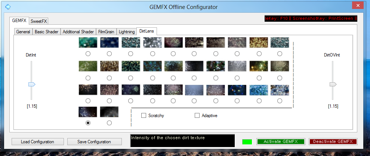Image resolution: width=370 pixels, height=156 pixels.
Task: Click the selected radio button in bottom row
Action: coord(88,123)
